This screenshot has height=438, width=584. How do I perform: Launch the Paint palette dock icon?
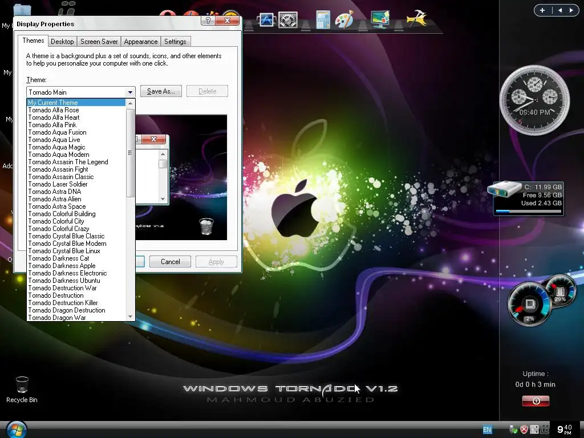(x=344, y=19)
